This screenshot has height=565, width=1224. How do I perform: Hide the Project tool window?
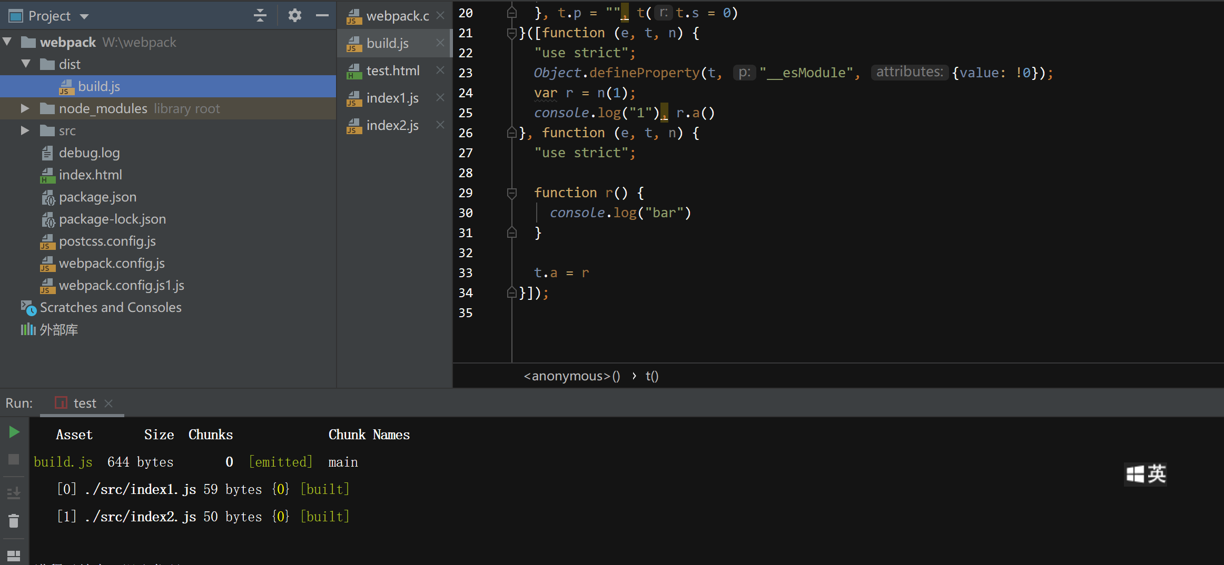pyautogui.click(x=322, y=15)
